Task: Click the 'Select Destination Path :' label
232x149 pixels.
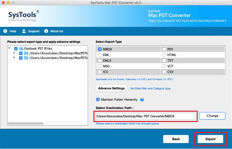Action: click(x=115, y=108)
